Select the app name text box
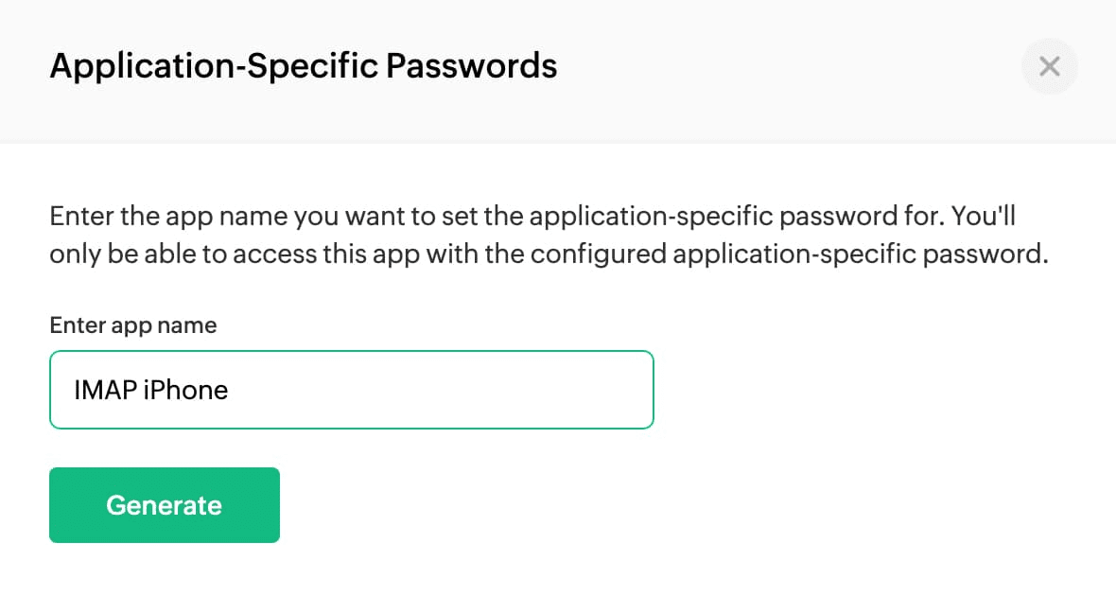The width and height of the screenshot is (1116, 596). point(351,390)
